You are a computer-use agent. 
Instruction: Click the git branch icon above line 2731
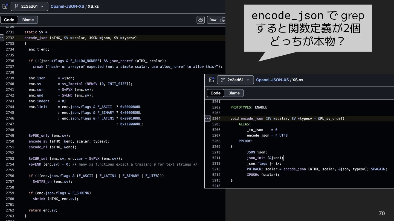(x=16, y=6)
